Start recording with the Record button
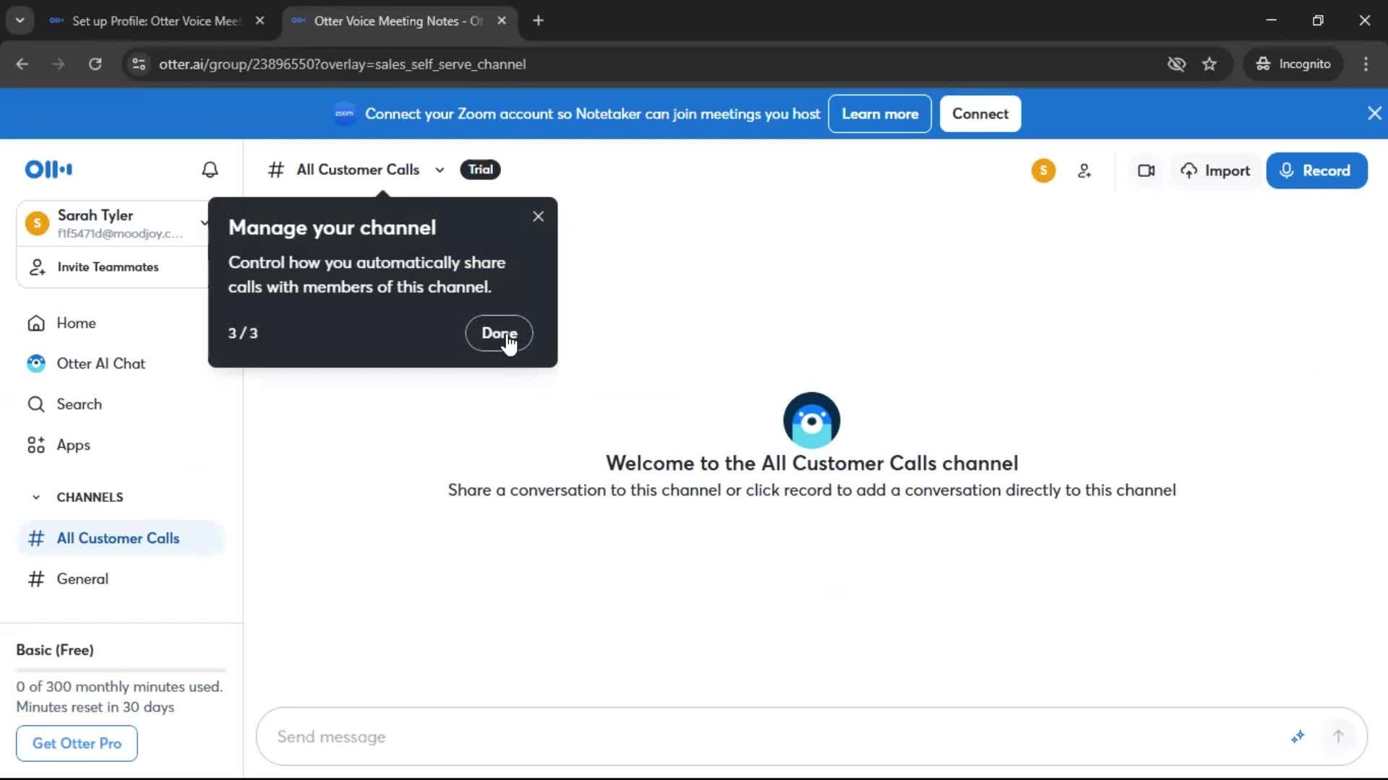This screenshot has width=1388, height=780. pos(1316,171)
